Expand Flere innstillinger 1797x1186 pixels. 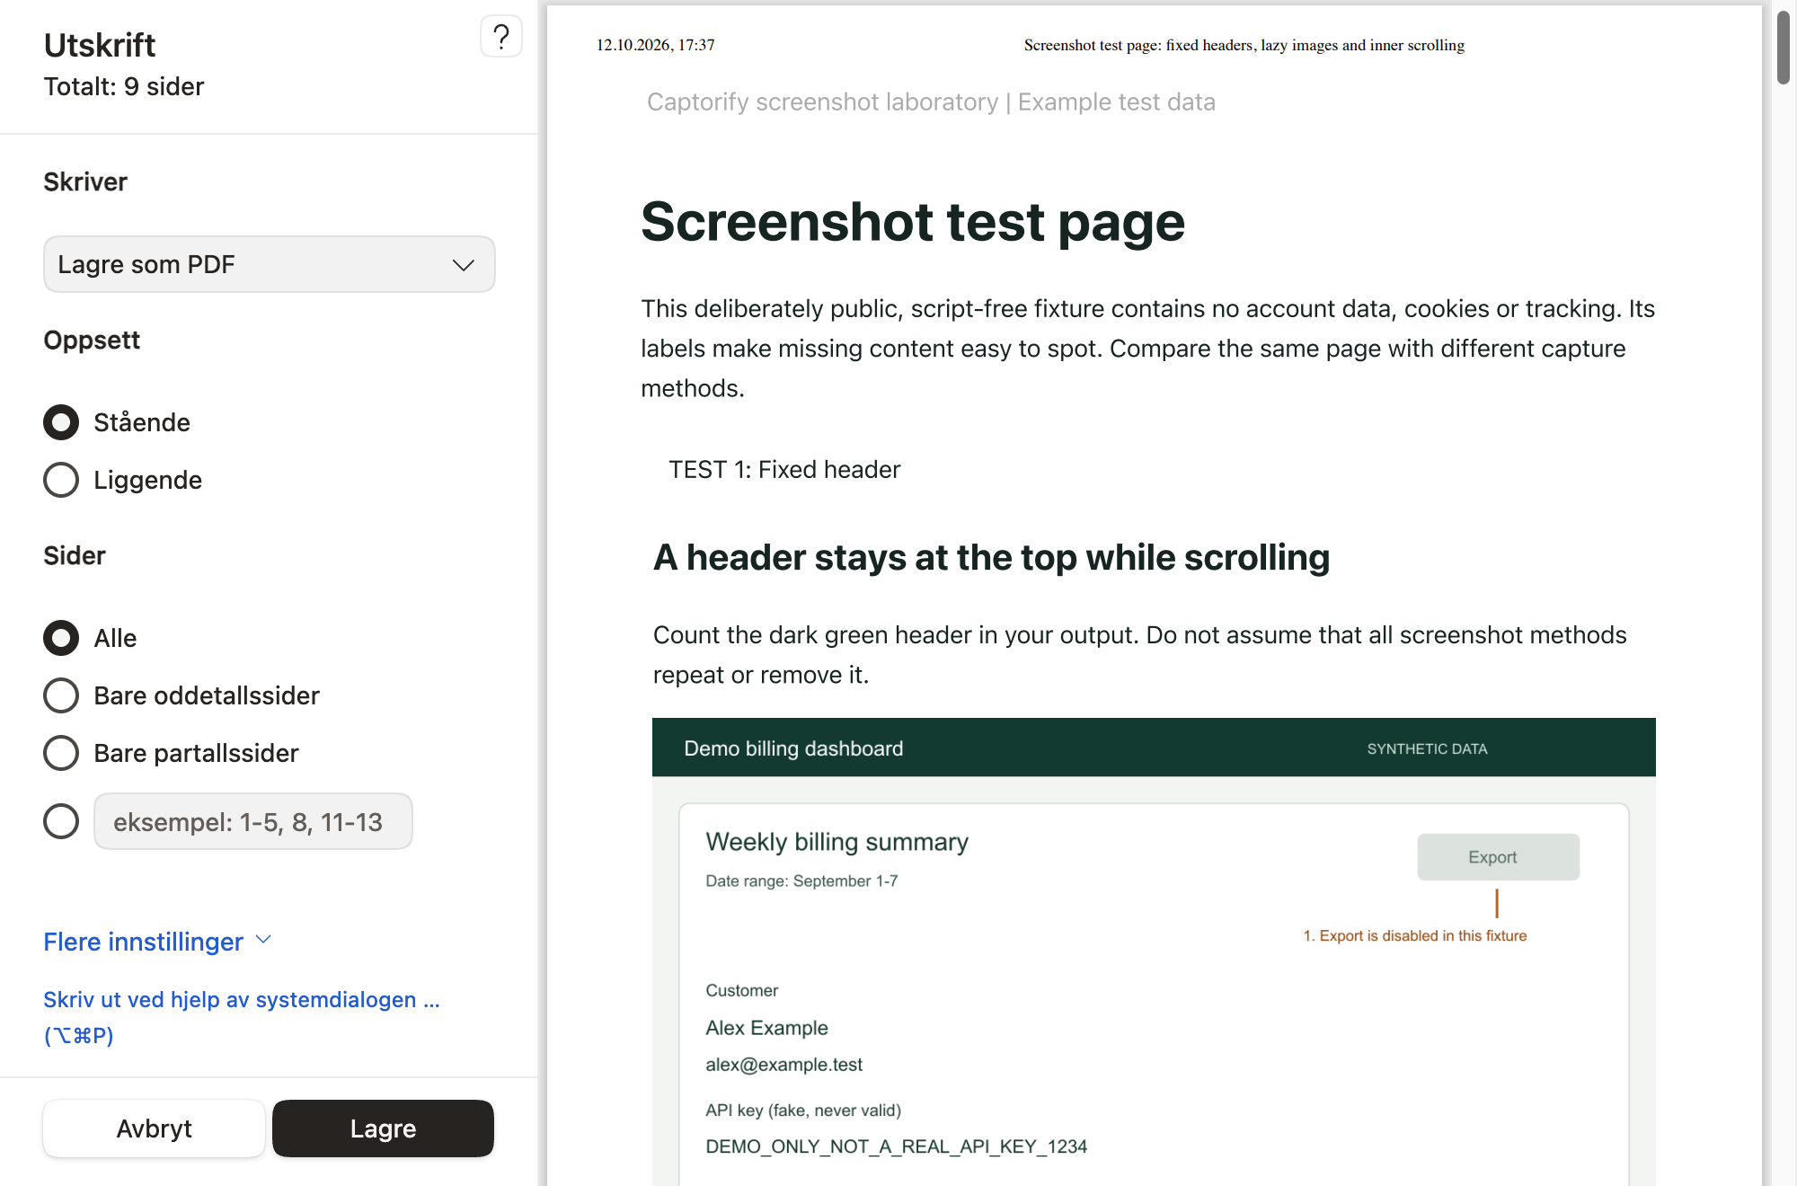[x=157, y=942]
